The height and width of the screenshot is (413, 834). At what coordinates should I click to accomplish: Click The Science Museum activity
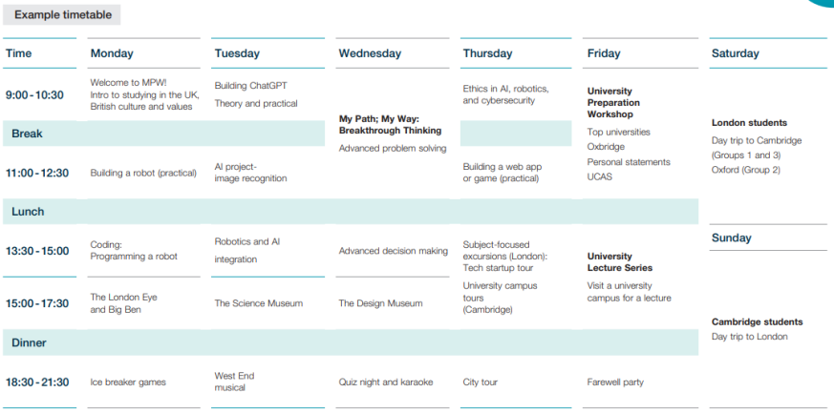258,303
